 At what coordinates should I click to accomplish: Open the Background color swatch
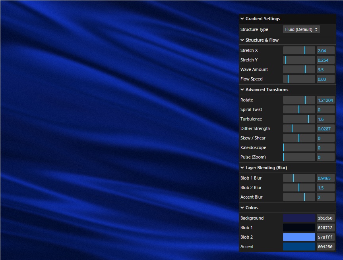pyautogui.click(x=299, y=218)
